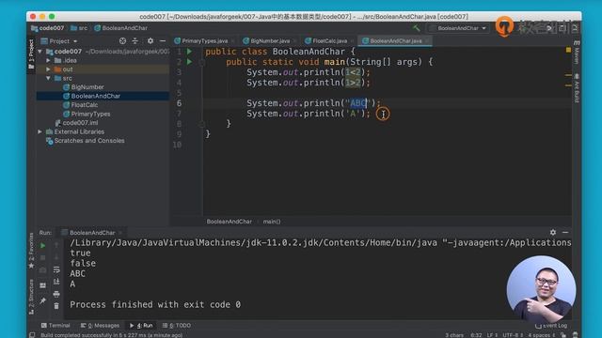Click the tool window quick-access icon in status bar
Image resolution: width=602 pixels, height=338 pixels.
(x=32, y=335)
